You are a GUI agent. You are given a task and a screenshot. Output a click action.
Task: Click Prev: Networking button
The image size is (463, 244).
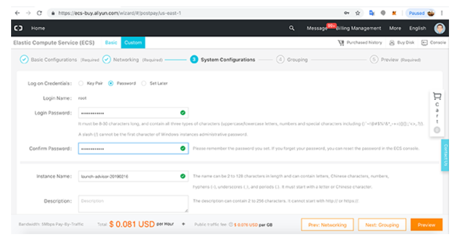coord(328,225)
